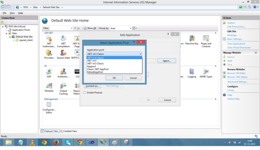Open the Modules feature icon
260x150 pixels.
[49, 88]
